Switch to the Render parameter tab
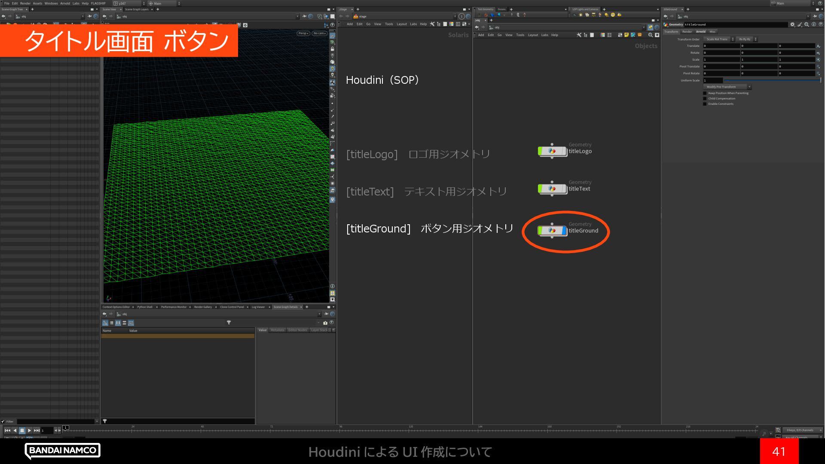 pos(687,31)
